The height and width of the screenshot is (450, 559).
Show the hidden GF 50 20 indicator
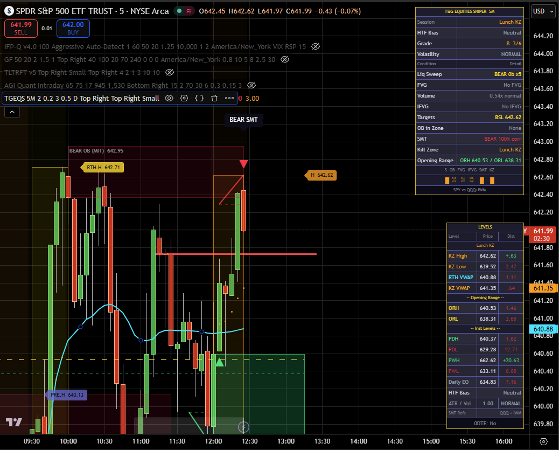pos(284,60)
